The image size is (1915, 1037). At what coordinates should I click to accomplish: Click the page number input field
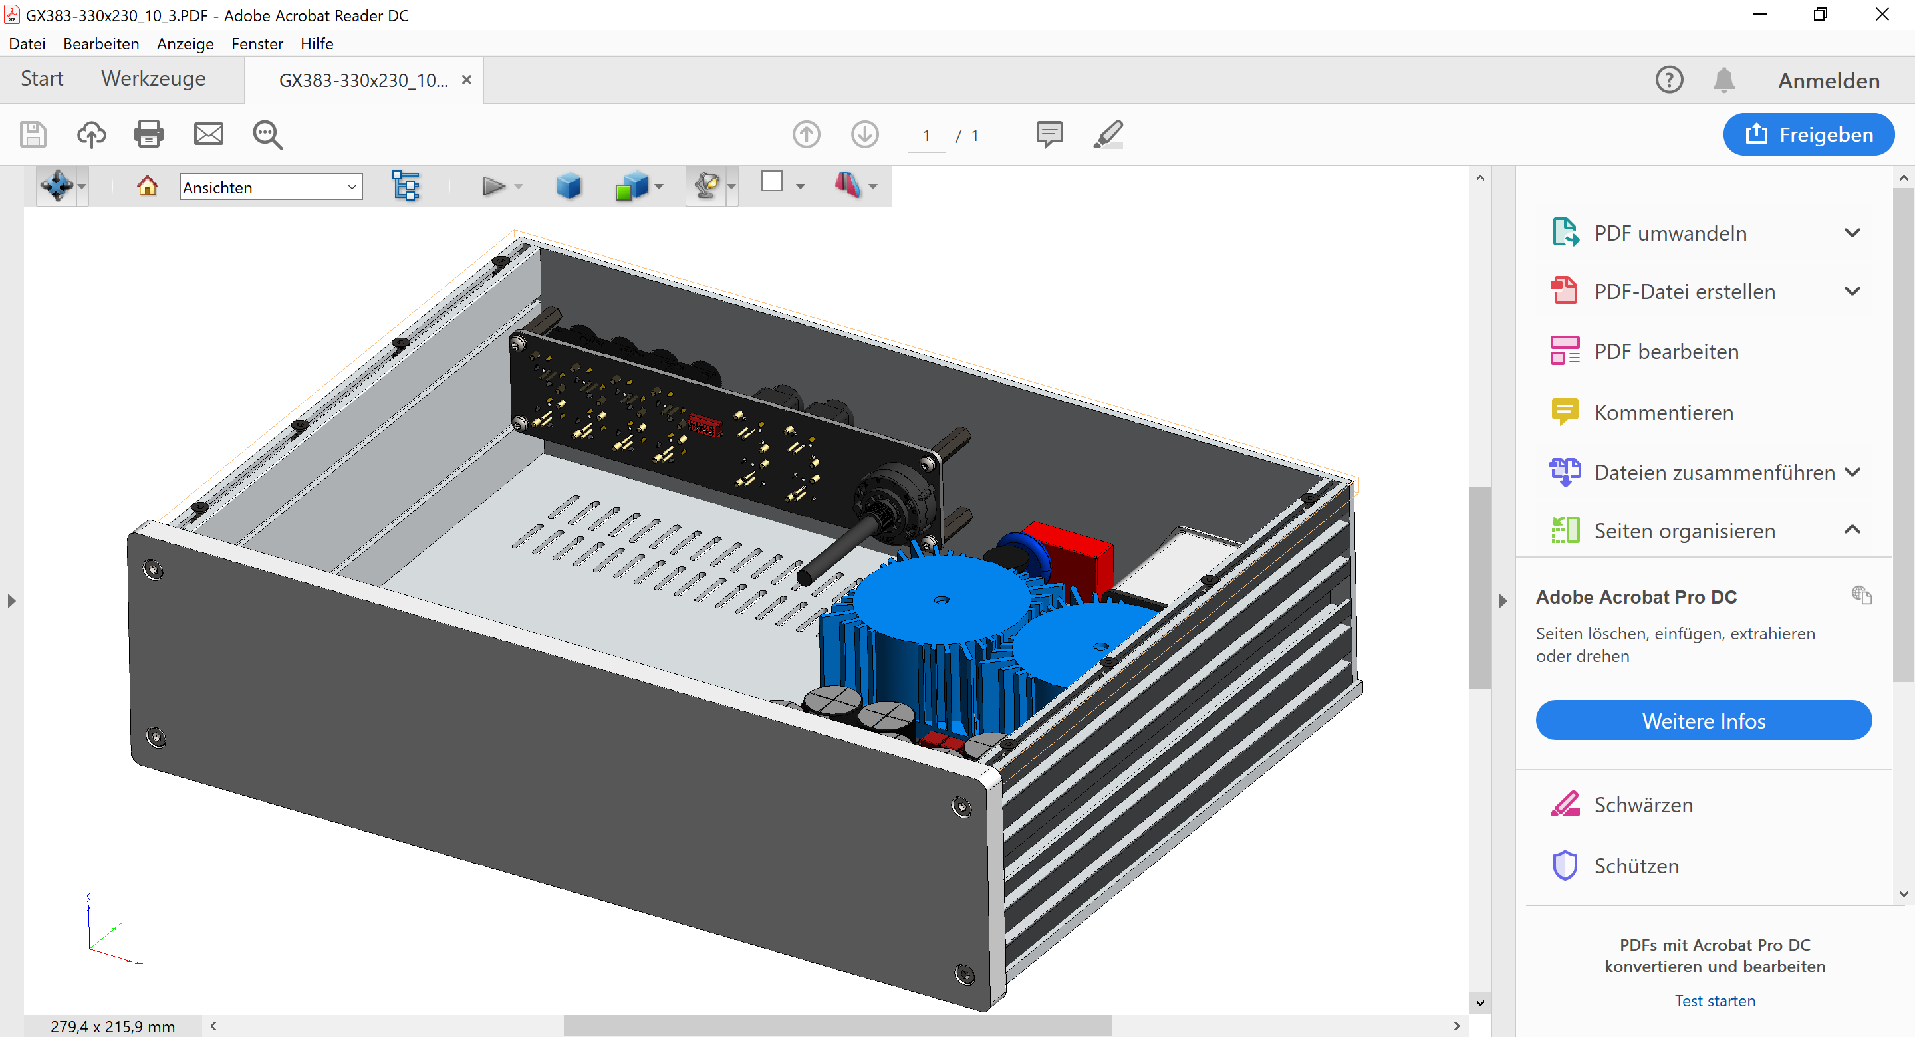point(926,136)
